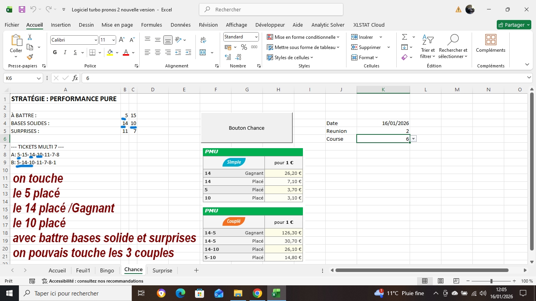The image size is (536, 301).
Task: Click the Fill down arrow icon
Action: [405, 47]
